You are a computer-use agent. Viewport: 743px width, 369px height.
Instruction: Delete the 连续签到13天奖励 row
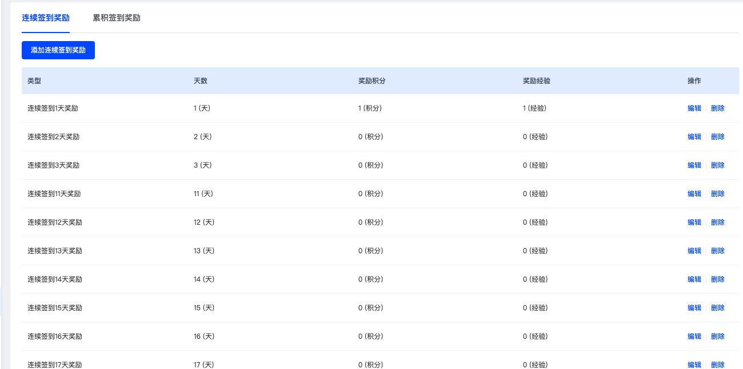coord(718,251)
